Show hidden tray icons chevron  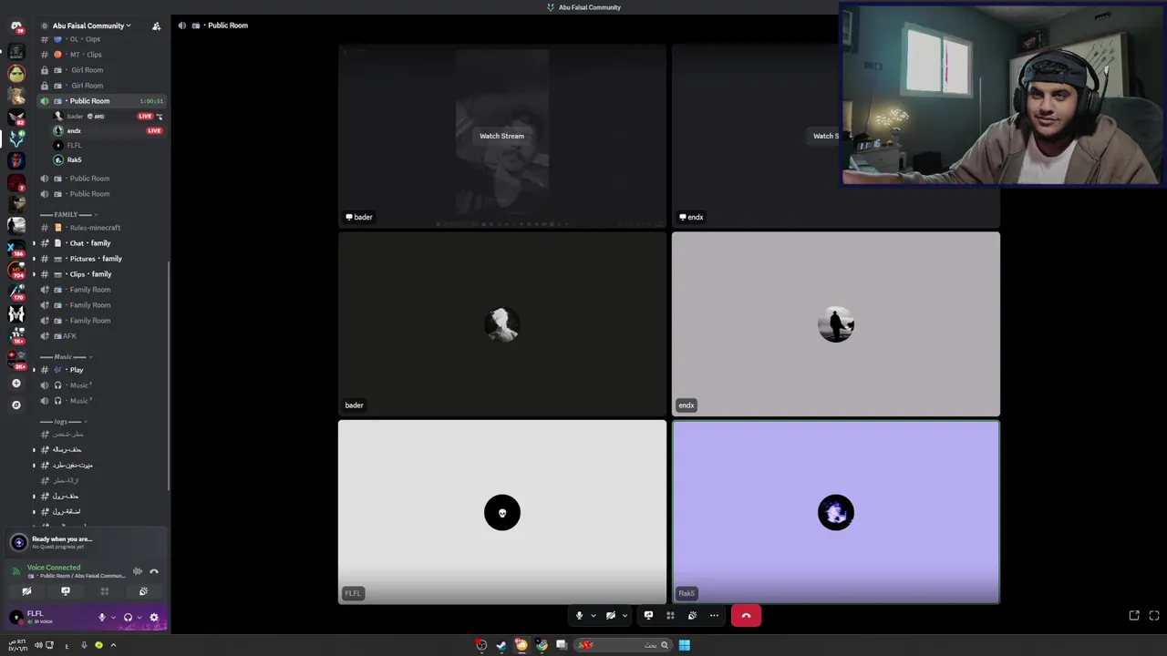point(113,645)
